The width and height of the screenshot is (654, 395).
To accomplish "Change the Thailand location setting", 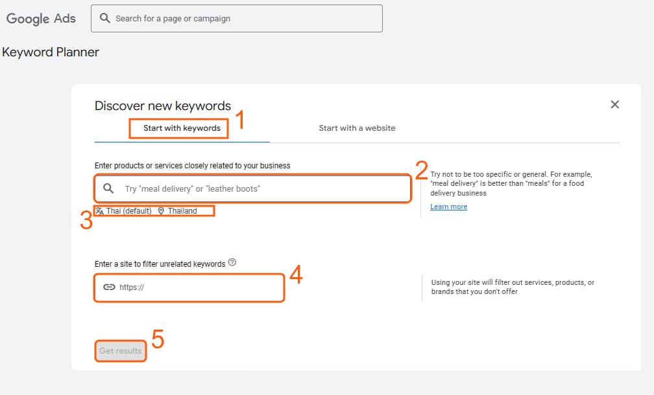I will (x=182, y=211).
